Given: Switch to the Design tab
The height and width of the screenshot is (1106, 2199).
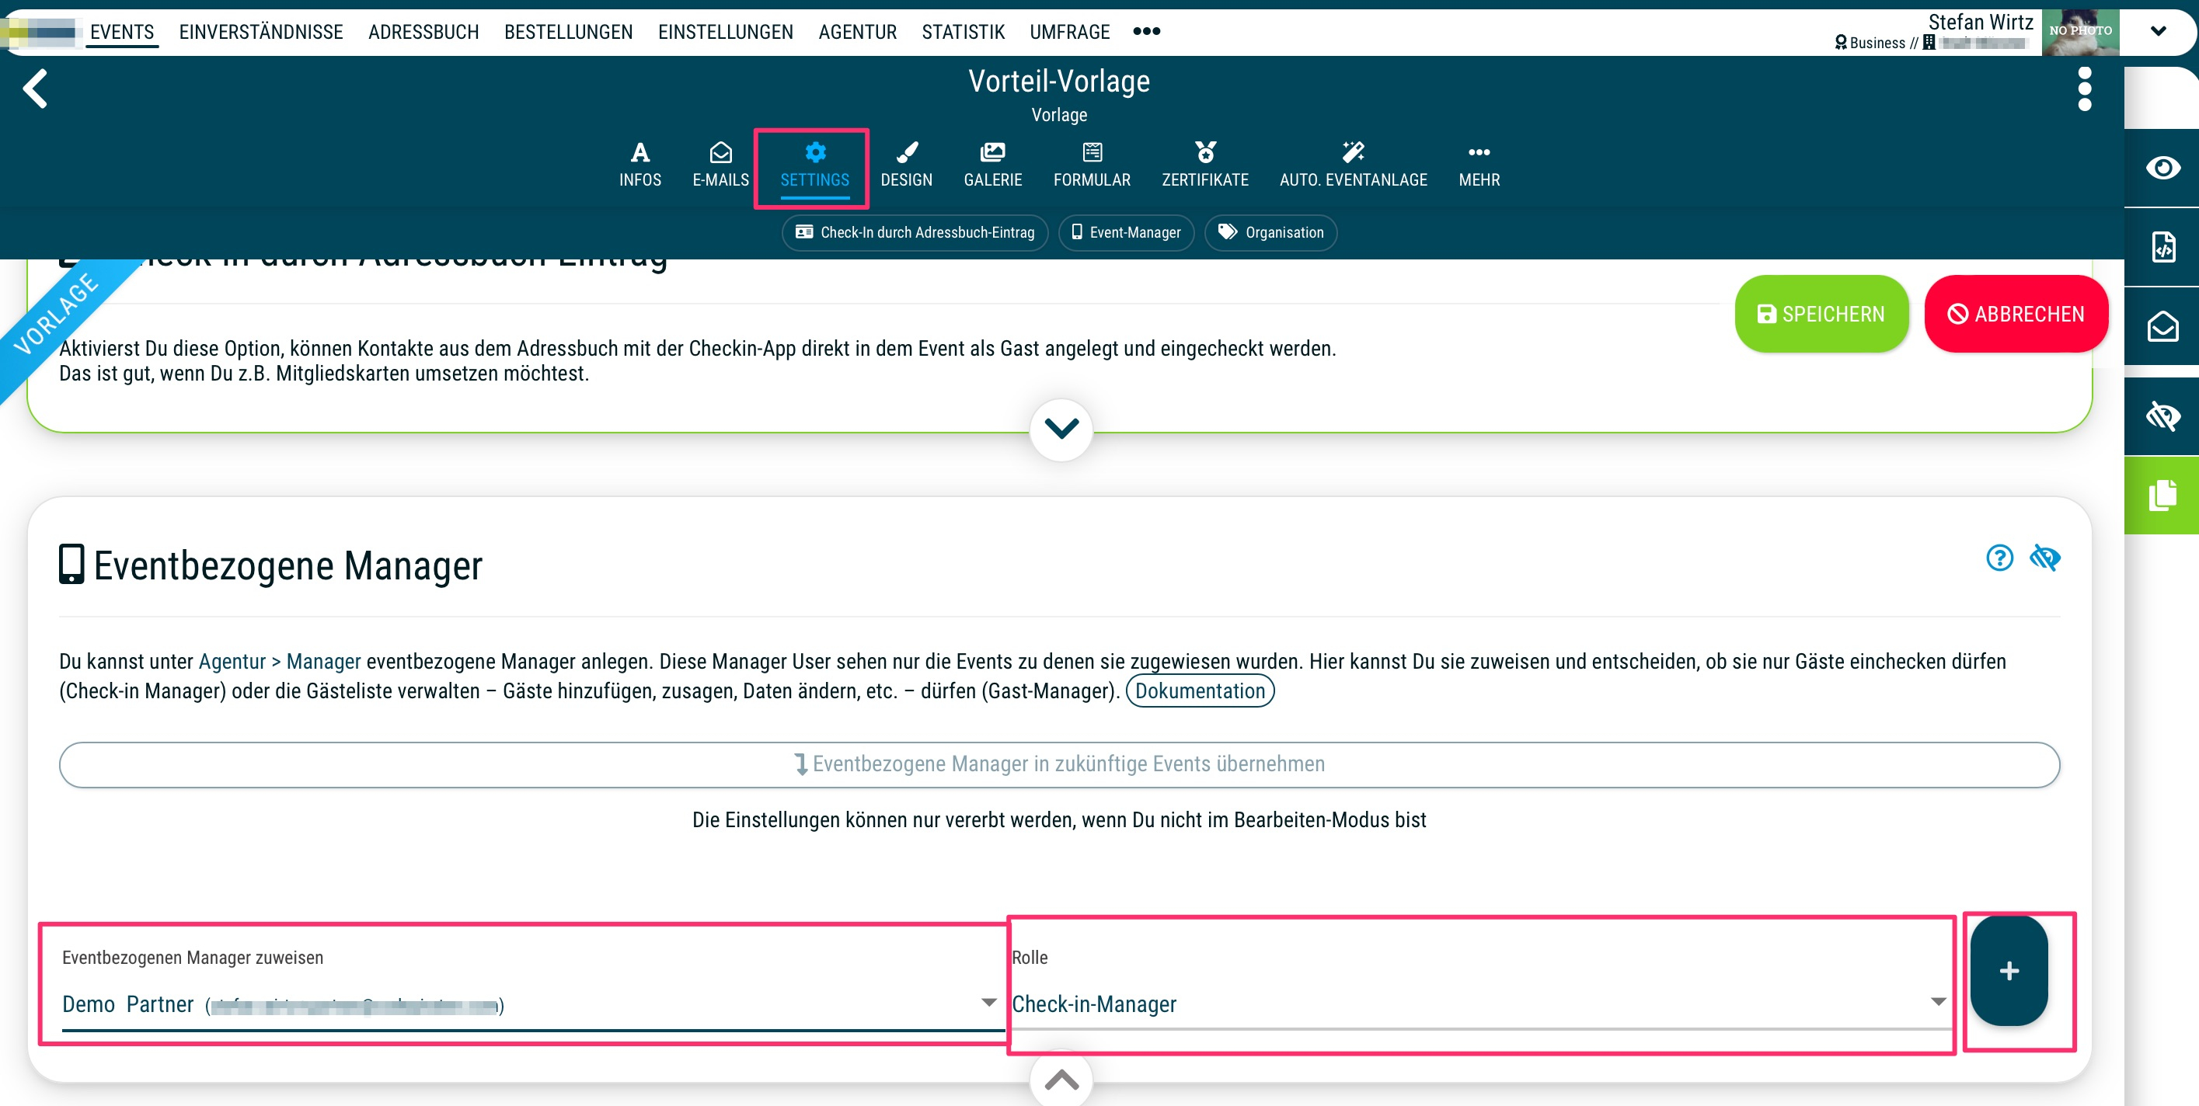Looking at the screenshot, I should pyautogui.click(x=906, y=164).
